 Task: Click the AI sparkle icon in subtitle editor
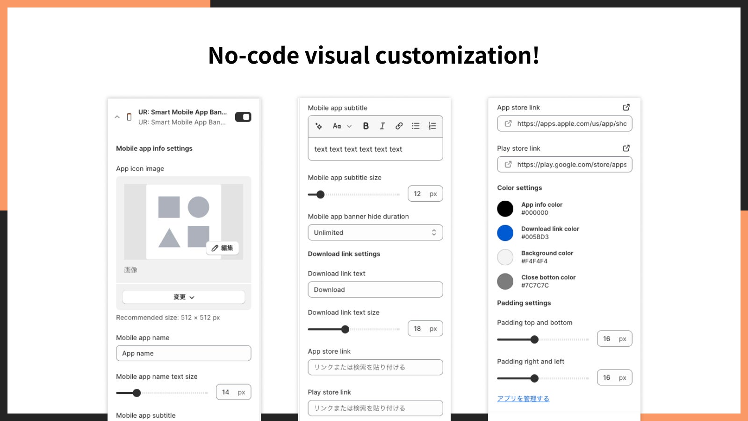point(319,126)
